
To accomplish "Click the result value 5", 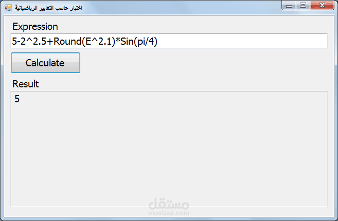I will (x=17, y=99).
